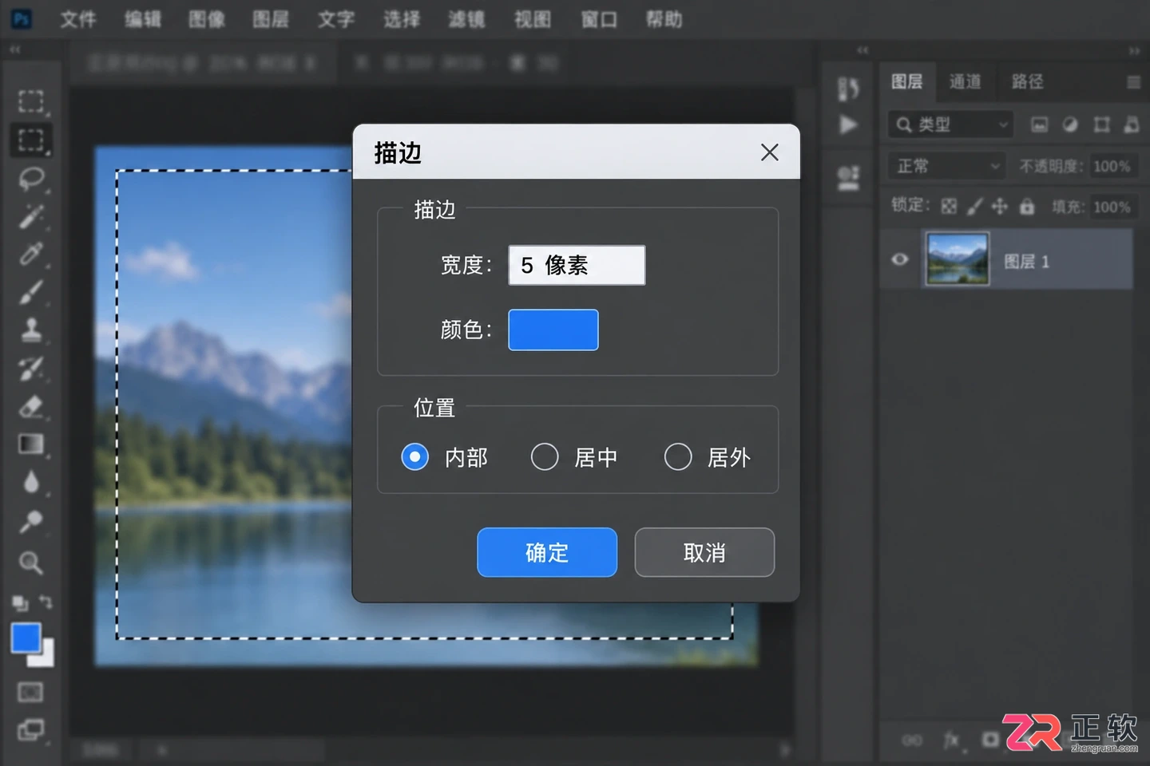Viewport: 1150px width, 766px height.
Task: Cancel the stroke with 取消
Action: (x=704, y=552)
